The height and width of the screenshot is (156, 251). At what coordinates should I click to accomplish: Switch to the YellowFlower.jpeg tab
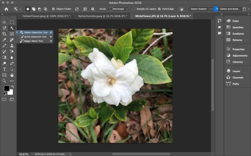[46, 16]
